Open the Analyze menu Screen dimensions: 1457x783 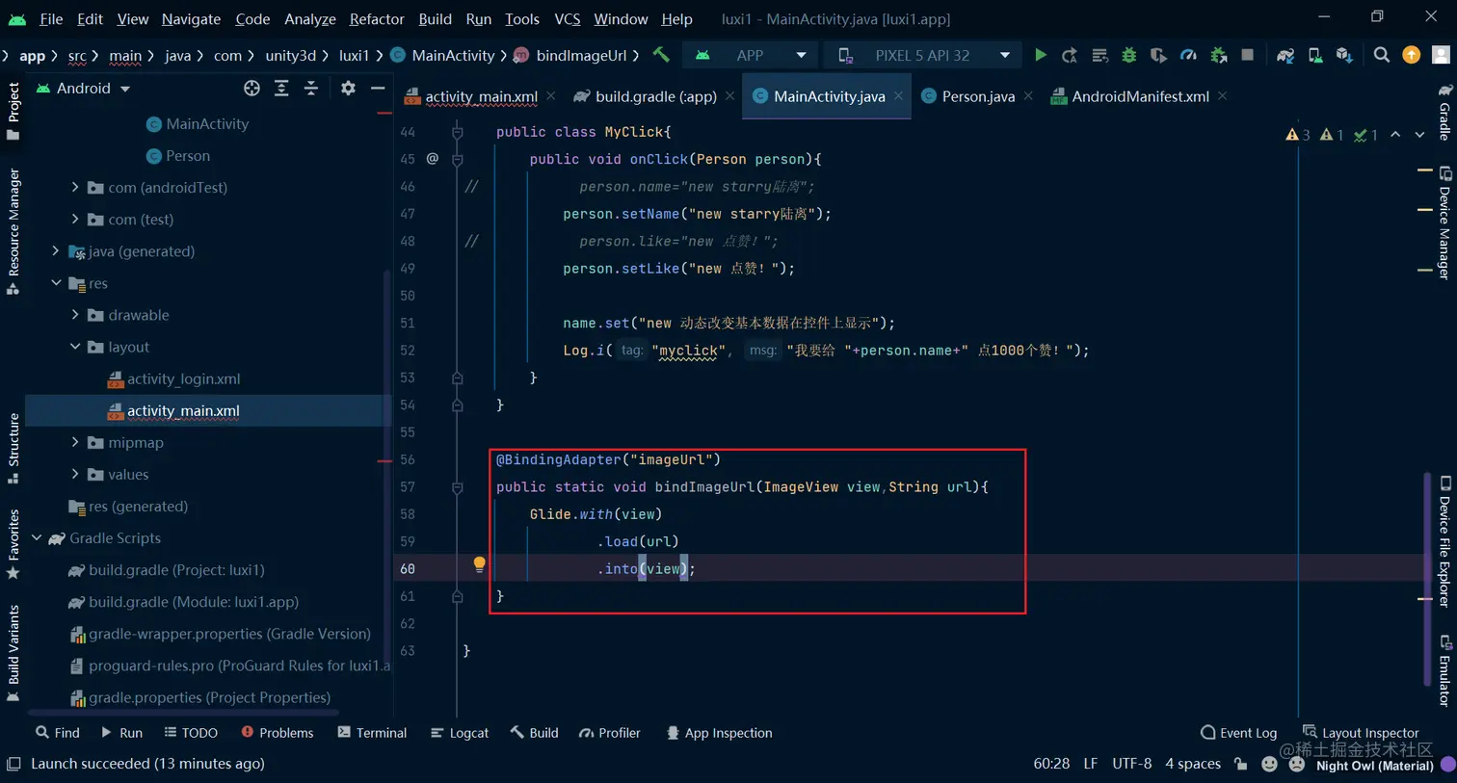coord(309,18)
